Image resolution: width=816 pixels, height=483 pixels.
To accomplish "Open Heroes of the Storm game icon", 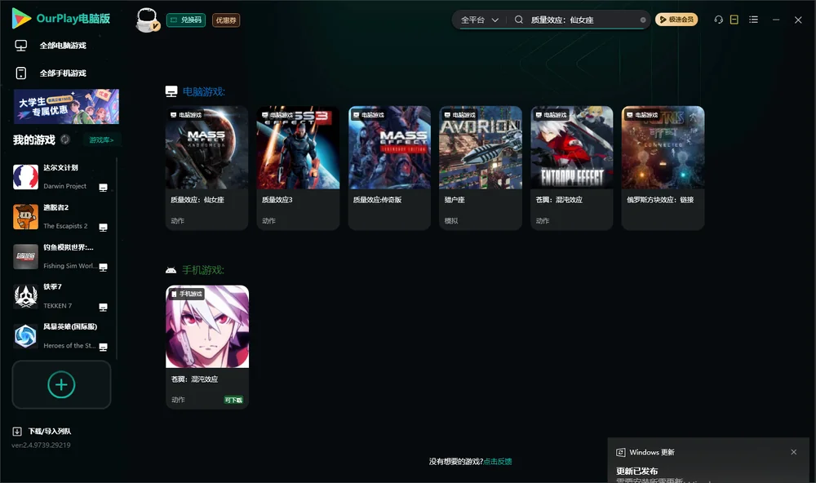I will coord(25,336).
